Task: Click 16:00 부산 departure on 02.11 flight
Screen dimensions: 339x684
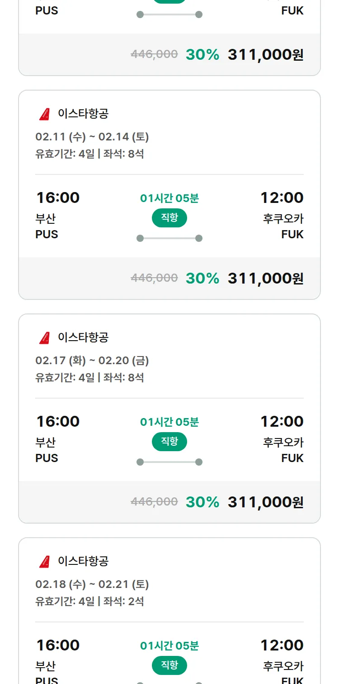Action: 58,198
